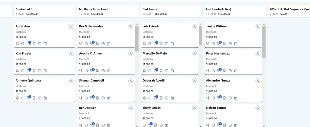The height and width of the screenshot is (127, 310).
Task: Click the phone icon on Peter Hernandez's card
Action: click(208, 71)
